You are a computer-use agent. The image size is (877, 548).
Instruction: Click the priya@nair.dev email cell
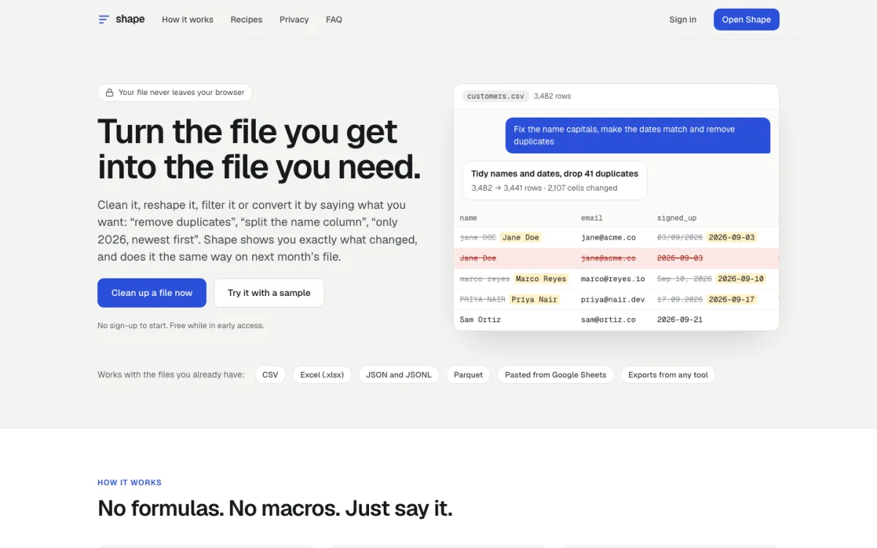pyautogui.click(x=613, y=299)
